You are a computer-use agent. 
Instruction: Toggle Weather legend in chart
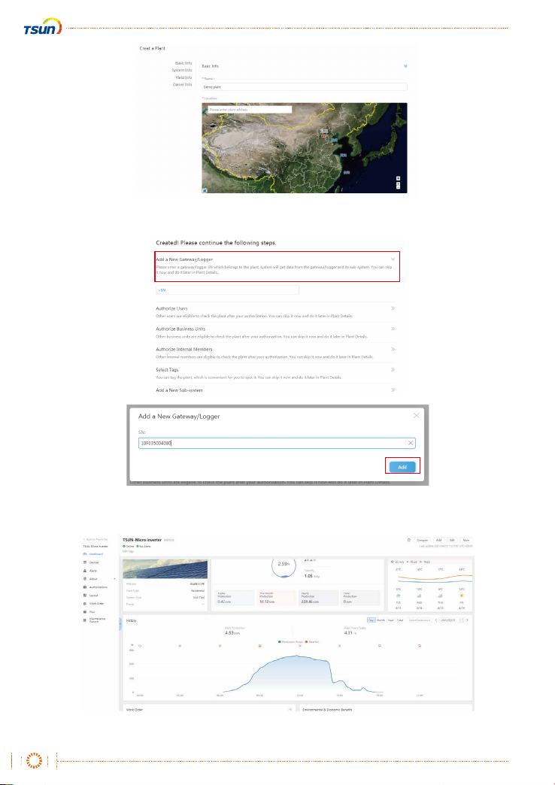pos(314,641)
